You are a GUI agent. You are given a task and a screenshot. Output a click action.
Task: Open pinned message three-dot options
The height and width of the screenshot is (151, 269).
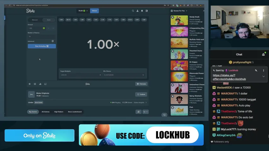click(x=264, y=70)
